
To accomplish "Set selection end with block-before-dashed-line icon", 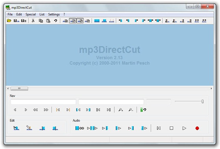I will [55, 128].
